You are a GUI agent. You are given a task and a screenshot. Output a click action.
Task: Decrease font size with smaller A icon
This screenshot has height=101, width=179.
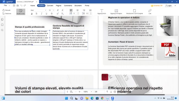point(63,10)
